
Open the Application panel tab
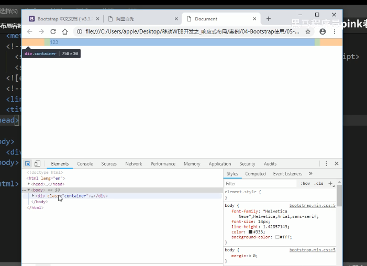220,164
